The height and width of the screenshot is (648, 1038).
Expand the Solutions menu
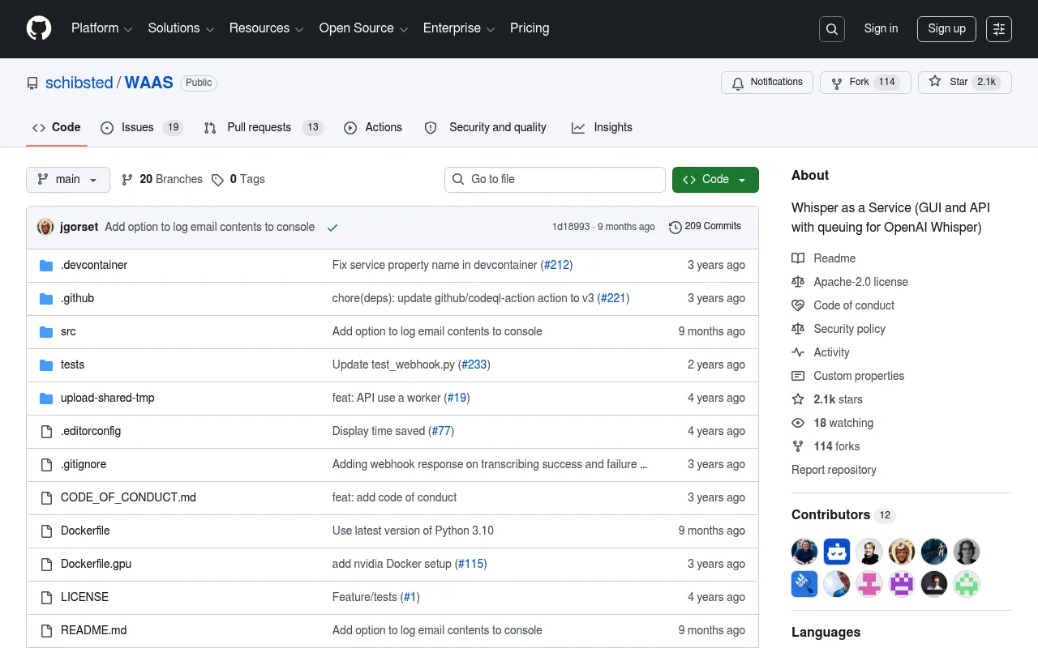(181, 28)
